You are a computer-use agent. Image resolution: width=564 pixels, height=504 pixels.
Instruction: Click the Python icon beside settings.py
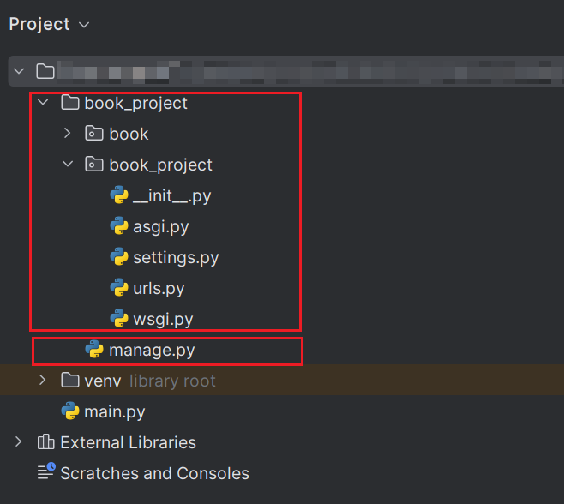[x=119, y=257]
